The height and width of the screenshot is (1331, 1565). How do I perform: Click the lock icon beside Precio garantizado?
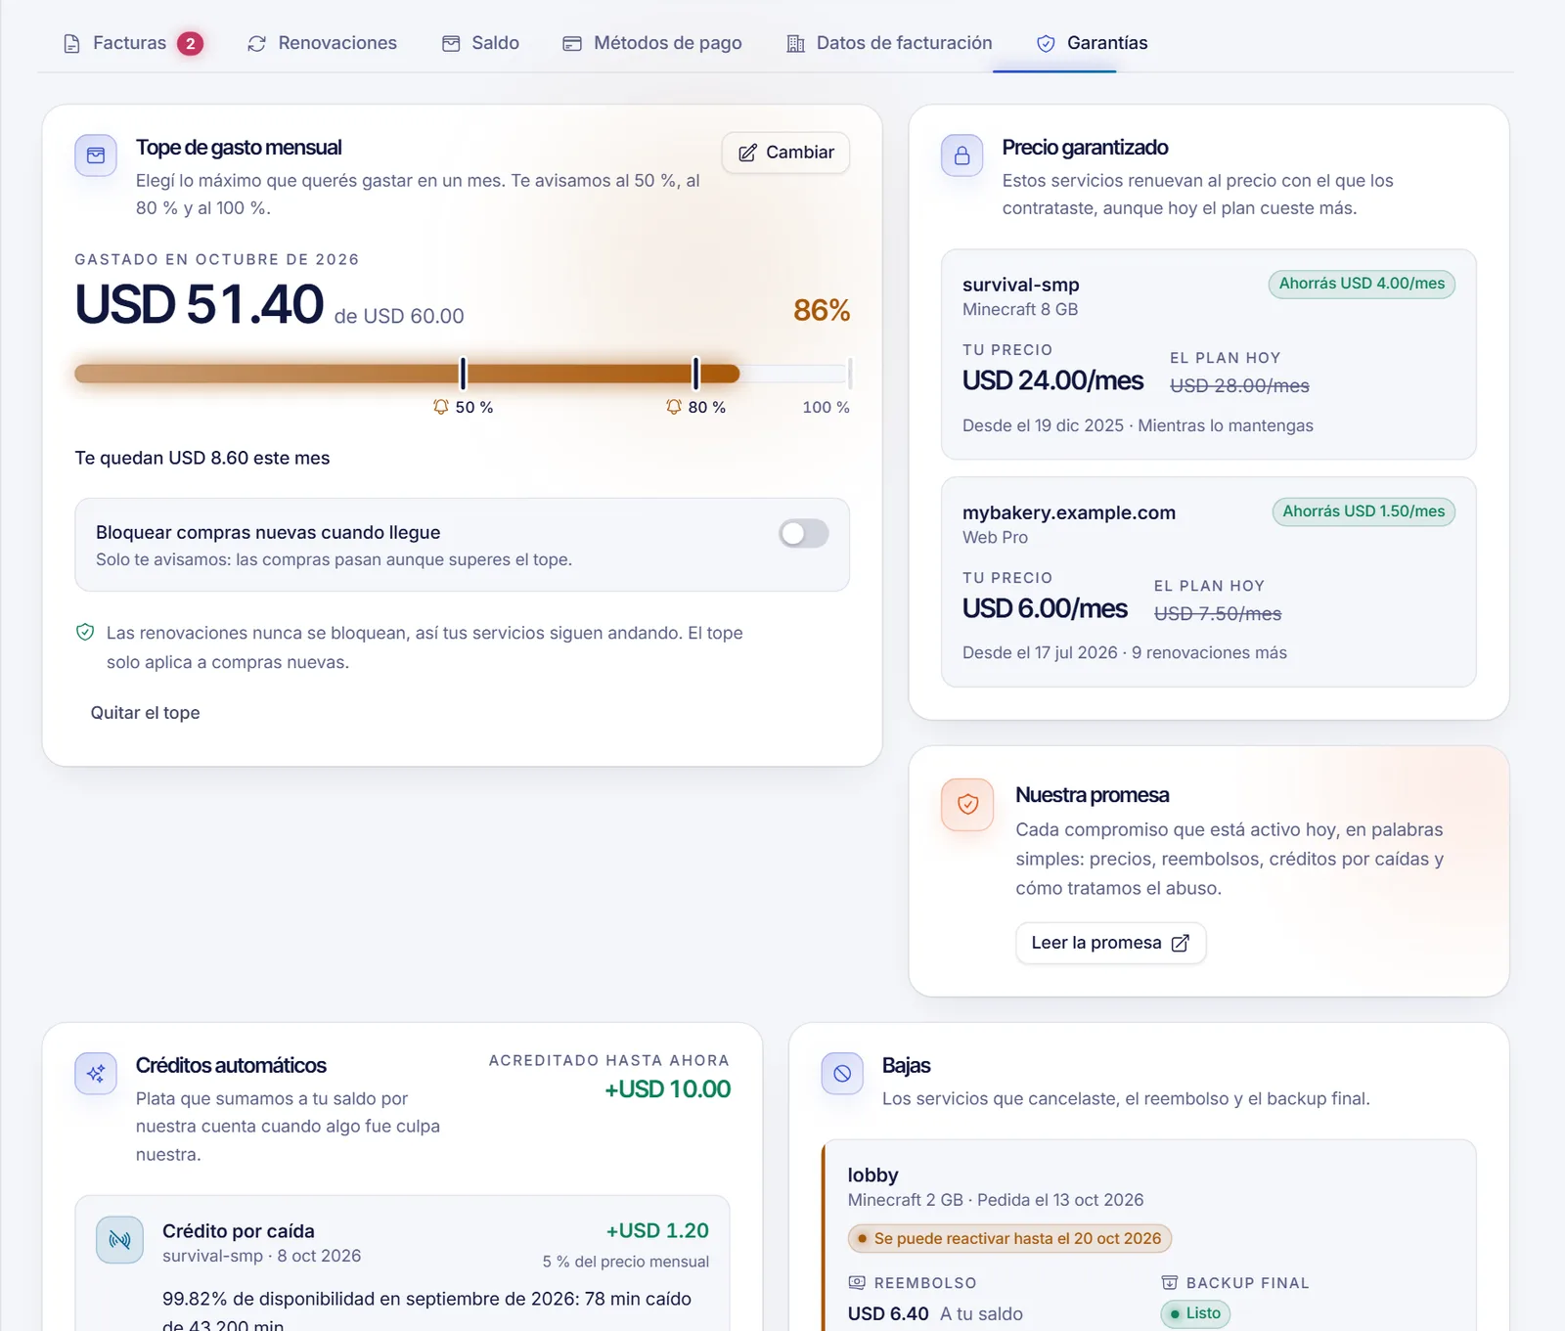962,155
